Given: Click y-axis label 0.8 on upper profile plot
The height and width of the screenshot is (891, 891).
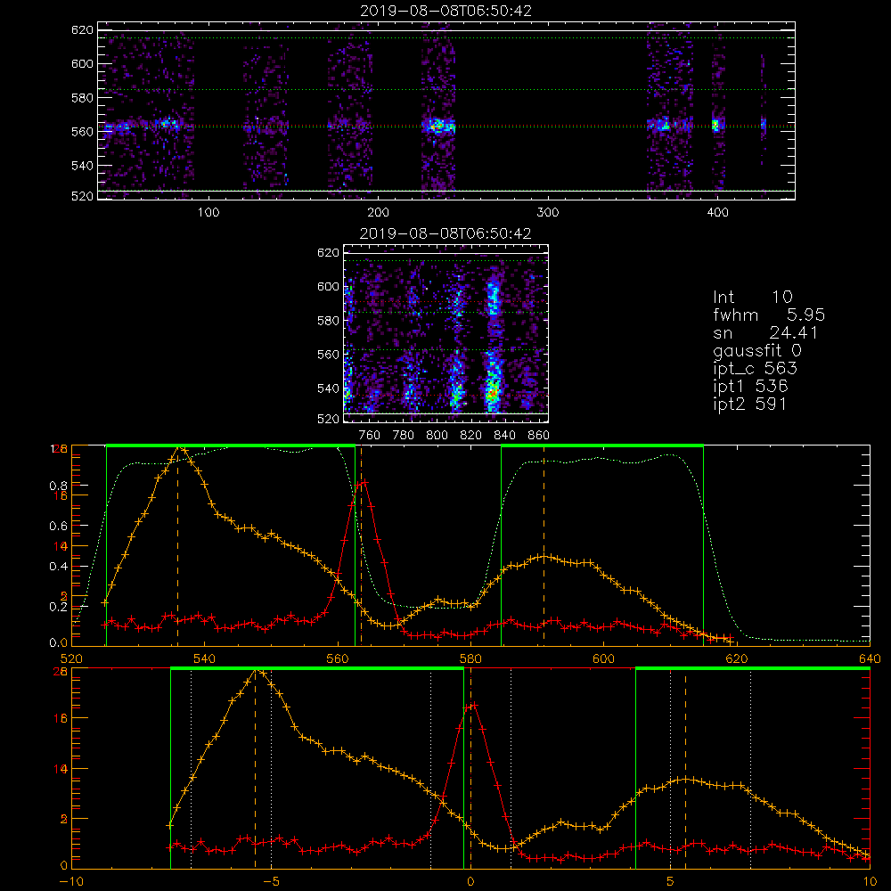Looking at the screenshot, I should click(x=59, y=486).
